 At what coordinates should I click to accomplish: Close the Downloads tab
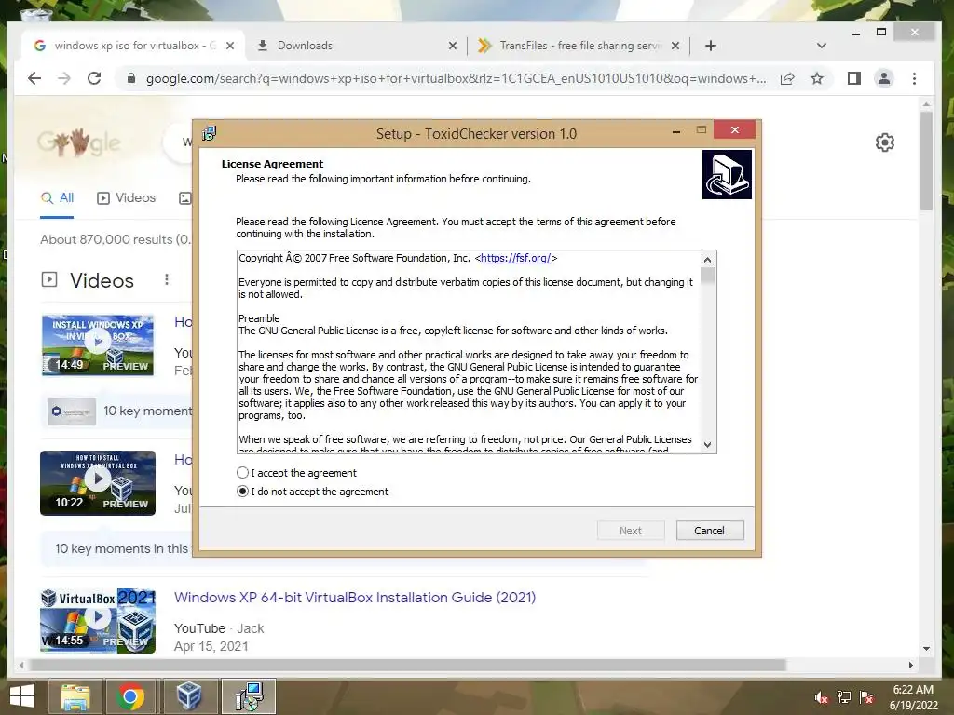pos(453,46)
